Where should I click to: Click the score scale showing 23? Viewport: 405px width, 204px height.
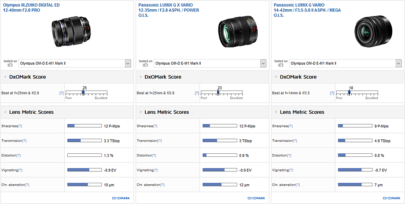coord(221,93)
